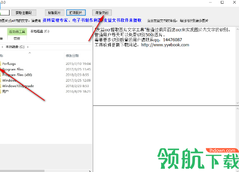This screenshot has width=239, height=172.
Task: Click the registration code input field
Action: click(5, 13)
